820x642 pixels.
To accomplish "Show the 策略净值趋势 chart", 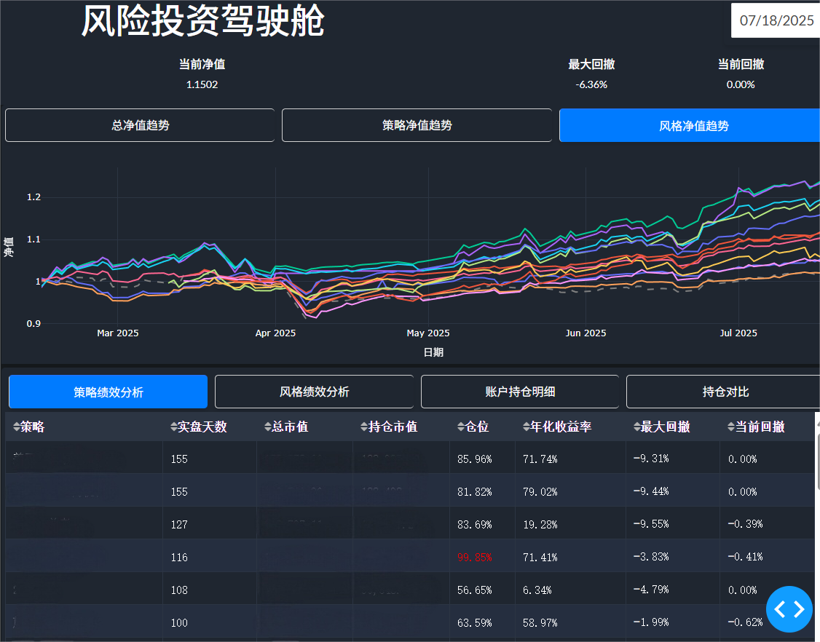I will (x=417, y=125).
